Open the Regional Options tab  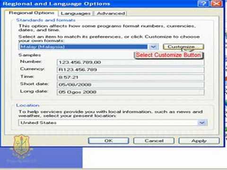coord(32,13)
